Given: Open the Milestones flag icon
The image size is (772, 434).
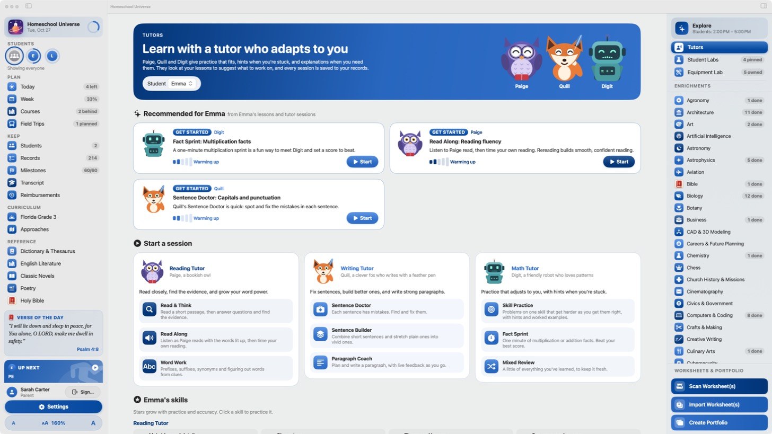Looking at the screenshot, I should pyautogui.click(x=12, y=170).
